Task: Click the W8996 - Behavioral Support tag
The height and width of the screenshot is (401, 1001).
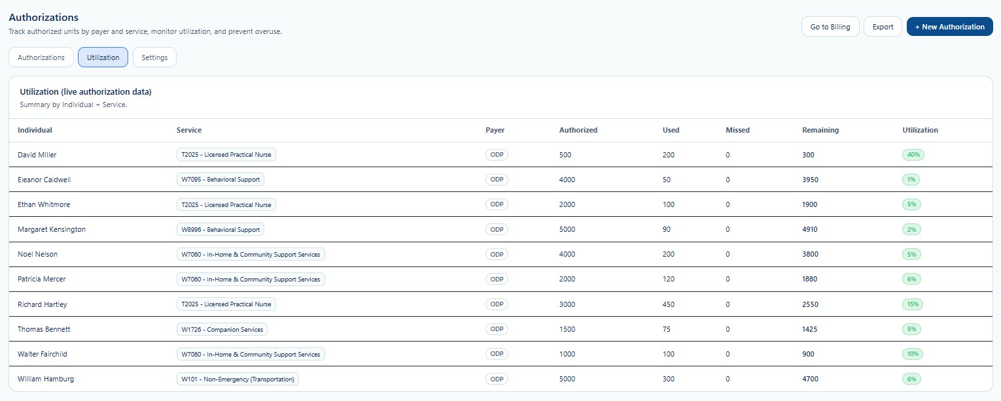Action: coord(220,229)
